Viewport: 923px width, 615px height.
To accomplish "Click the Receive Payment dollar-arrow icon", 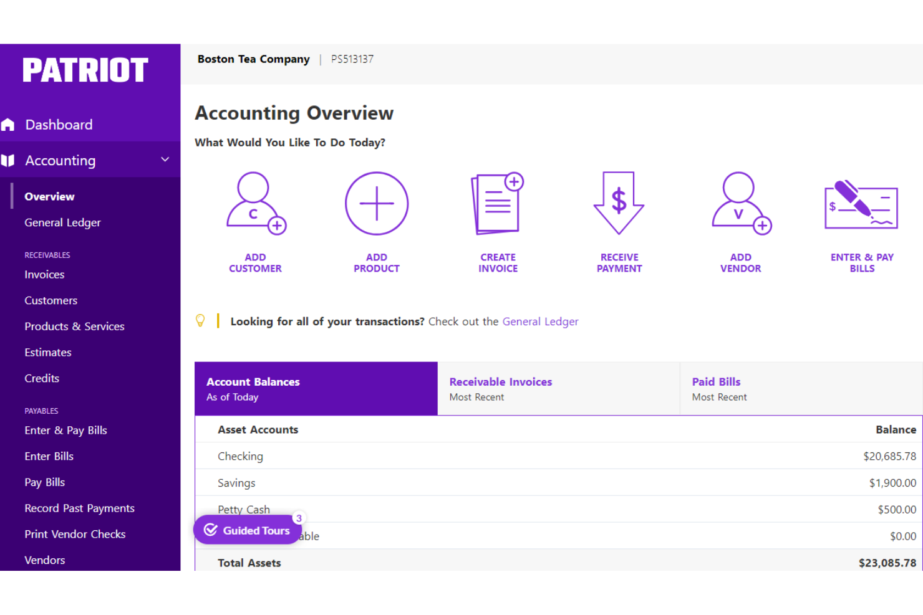I will [x=619, y=203].
